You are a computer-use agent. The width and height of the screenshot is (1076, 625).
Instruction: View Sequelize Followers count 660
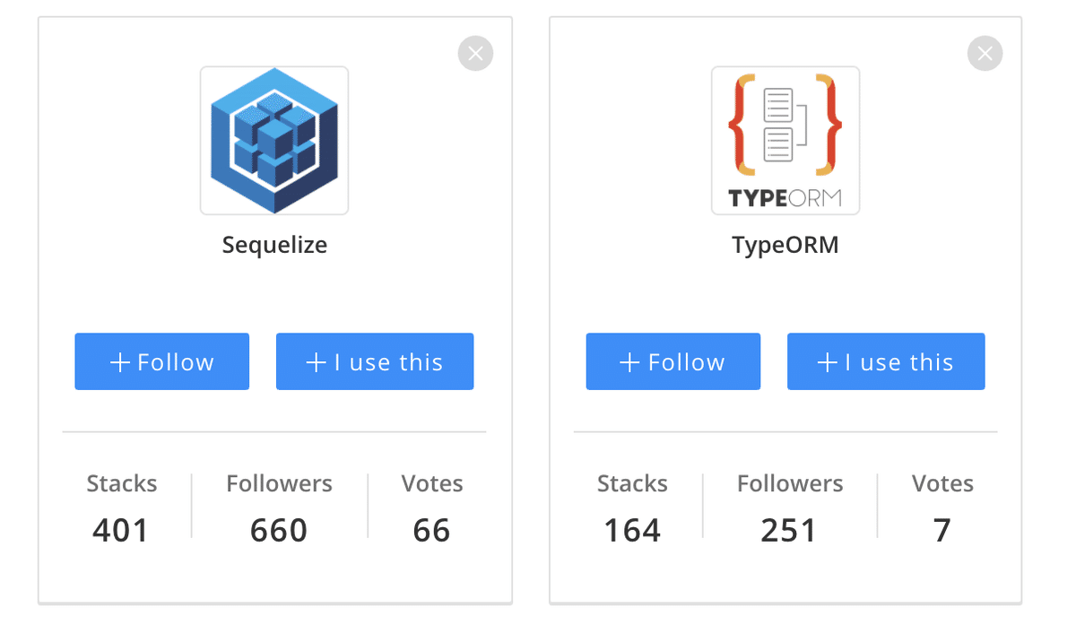pyautogui.click(x=279, y=530)
